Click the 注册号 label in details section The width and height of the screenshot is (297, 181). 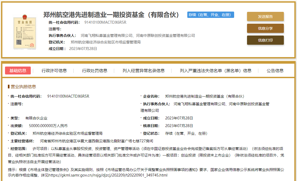pos(17,104)
